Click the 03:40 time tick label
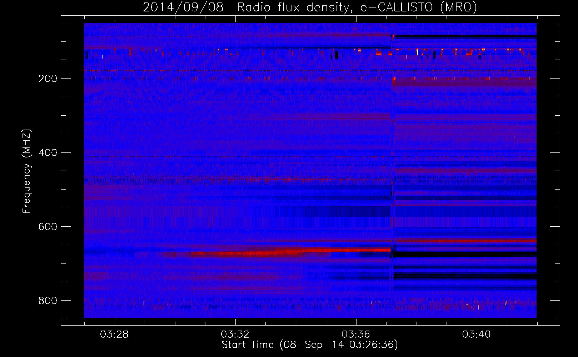The width and height of the screenshot is (578, 357). (x=477, y=335)
